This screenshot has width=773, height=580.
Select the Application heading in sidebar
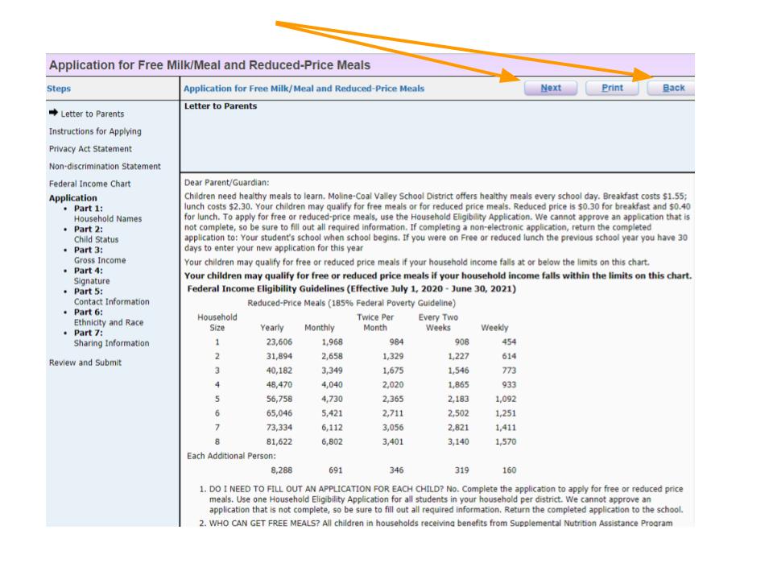coord(73,197)
